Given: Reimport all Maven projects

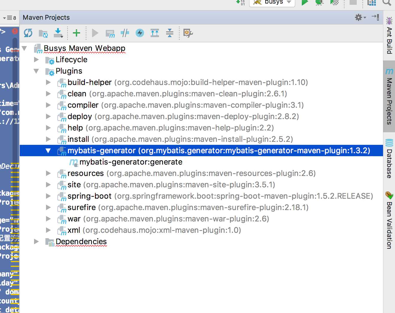Looking at the screenshot, I should pyautogui.click(x=28, y=33).
